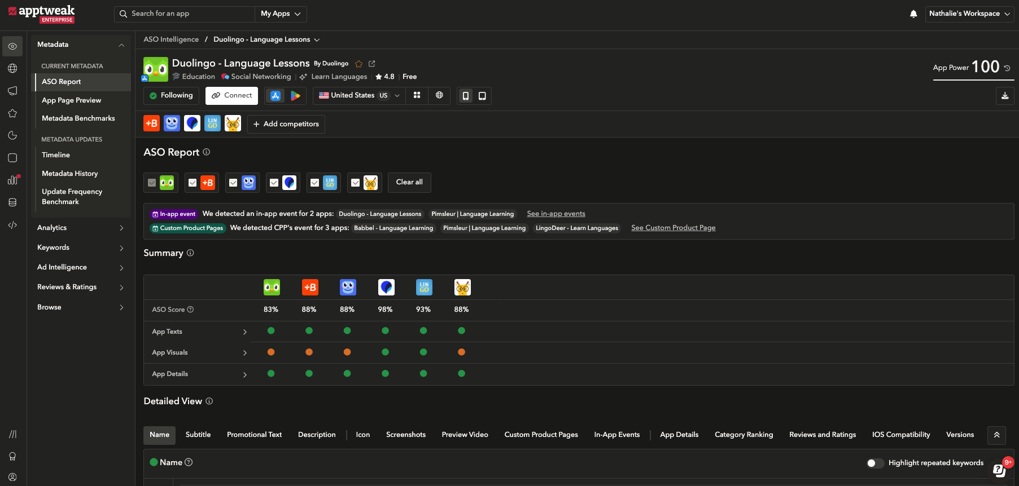Favorite Duolingo with star icon

click(358, 64)
